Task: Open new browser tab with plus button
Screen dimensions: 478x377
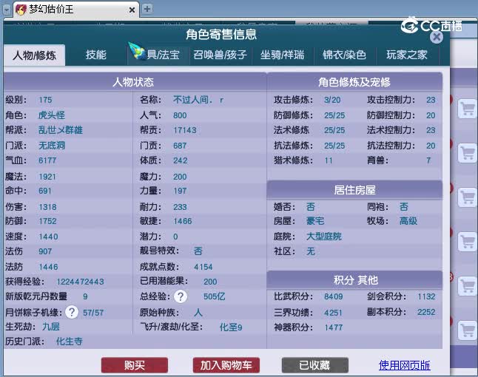Action: click(x=147, y=9)
